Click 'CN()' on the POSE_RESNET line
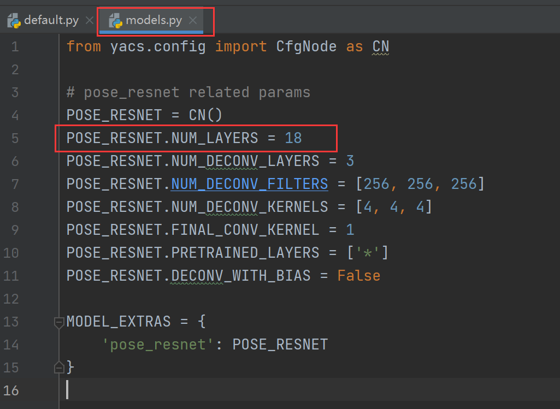Image resolution: width=560 pixels, height=409 pixels. [x=205, y=115]
